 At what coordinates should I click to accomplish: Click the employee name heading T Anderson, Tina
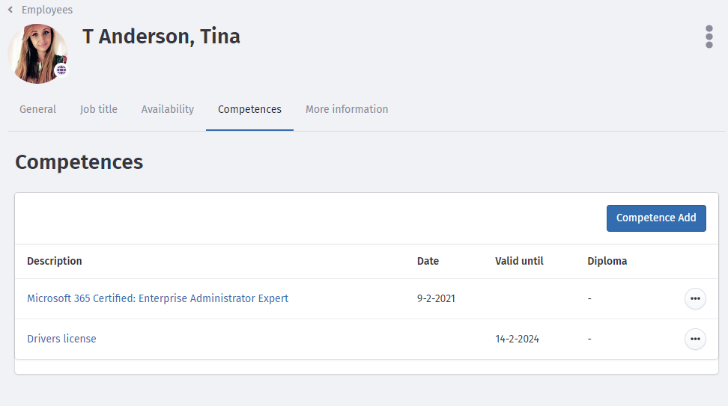pyautogui.click(x=161, y=36)
